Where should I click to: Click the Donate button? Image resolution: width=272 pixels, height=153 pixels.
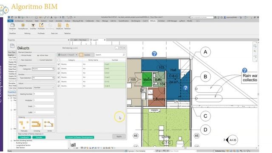coord(39,137)
